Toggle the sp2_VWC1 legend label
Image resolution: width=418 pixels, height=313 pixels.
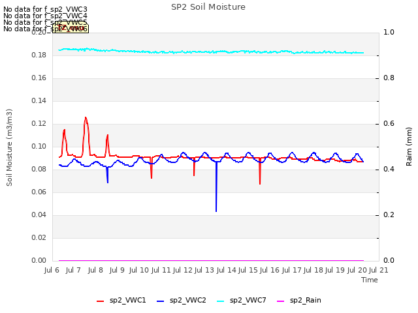[x=128, y=300]
